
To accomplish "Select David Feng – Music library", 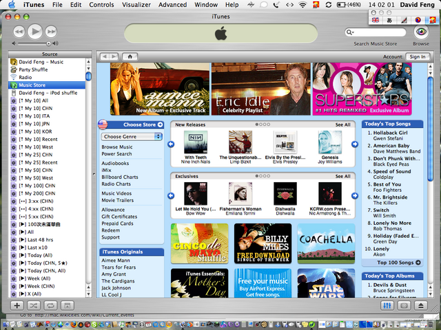I will pos(47,62).
